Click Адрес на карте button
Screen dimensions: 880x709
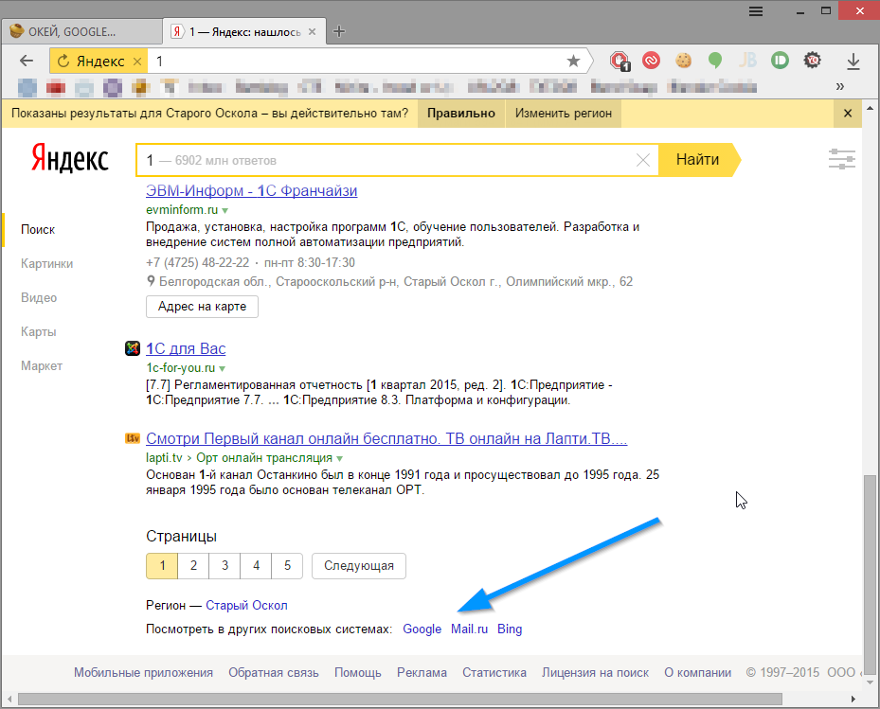[202, 307]
